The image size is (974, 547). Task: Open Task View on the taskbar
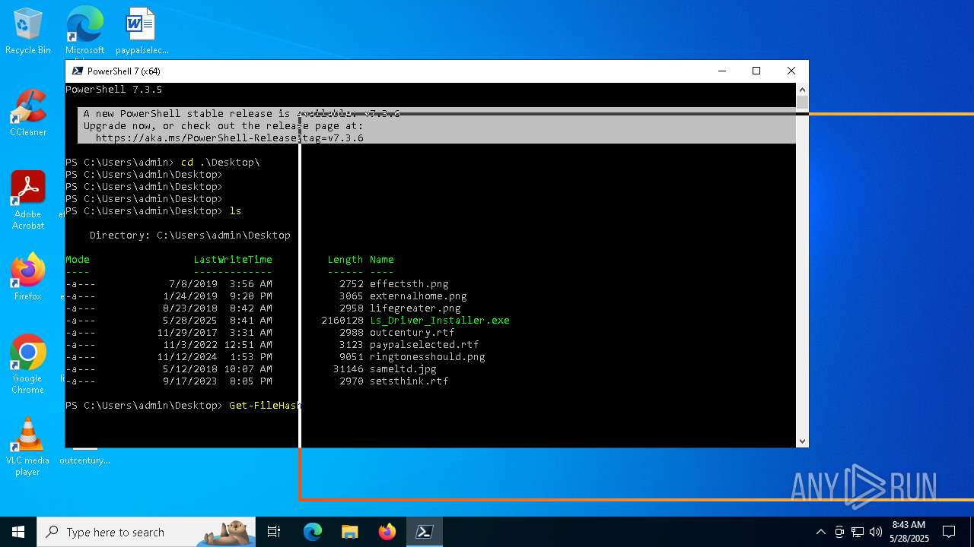(274, 532)
